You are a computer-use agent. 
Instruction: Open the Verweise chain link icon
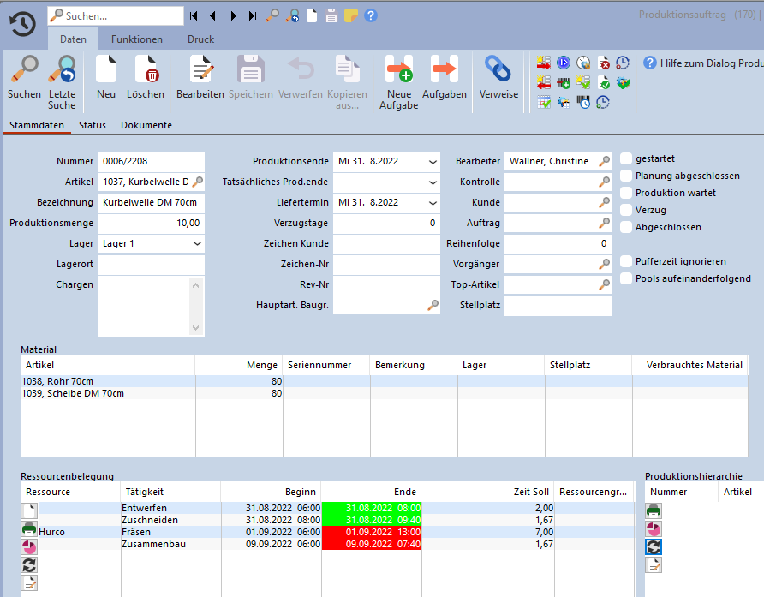pos(498,70)
